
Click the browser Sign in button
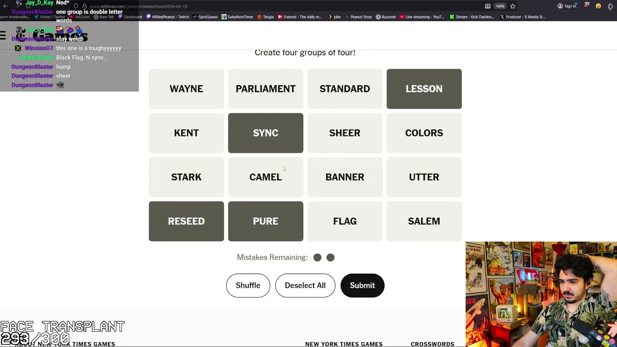567,6
